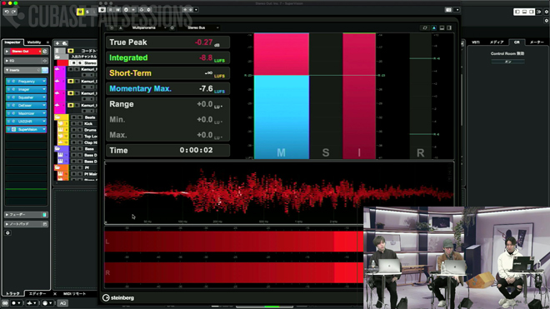550x309 pixels.
Task: Open the Stereo Bus channel dropdown
Action: (202, 27)
